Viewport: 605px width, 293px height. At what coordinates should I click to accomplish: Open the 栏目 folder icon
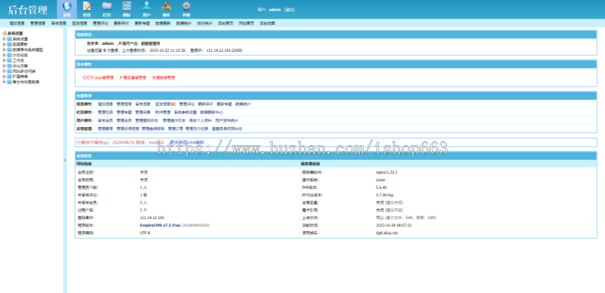(x=107, y=7)
